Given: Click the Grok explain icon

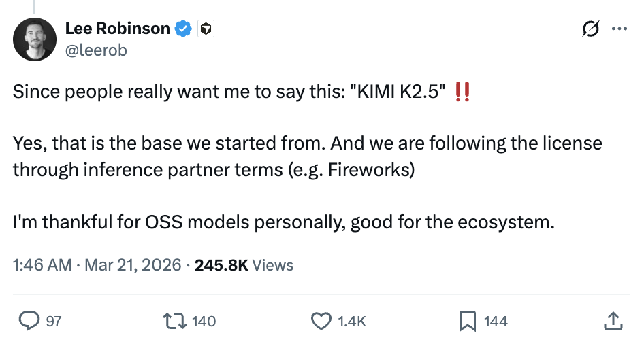Looking at the screenshot, I should coord(590,29).
